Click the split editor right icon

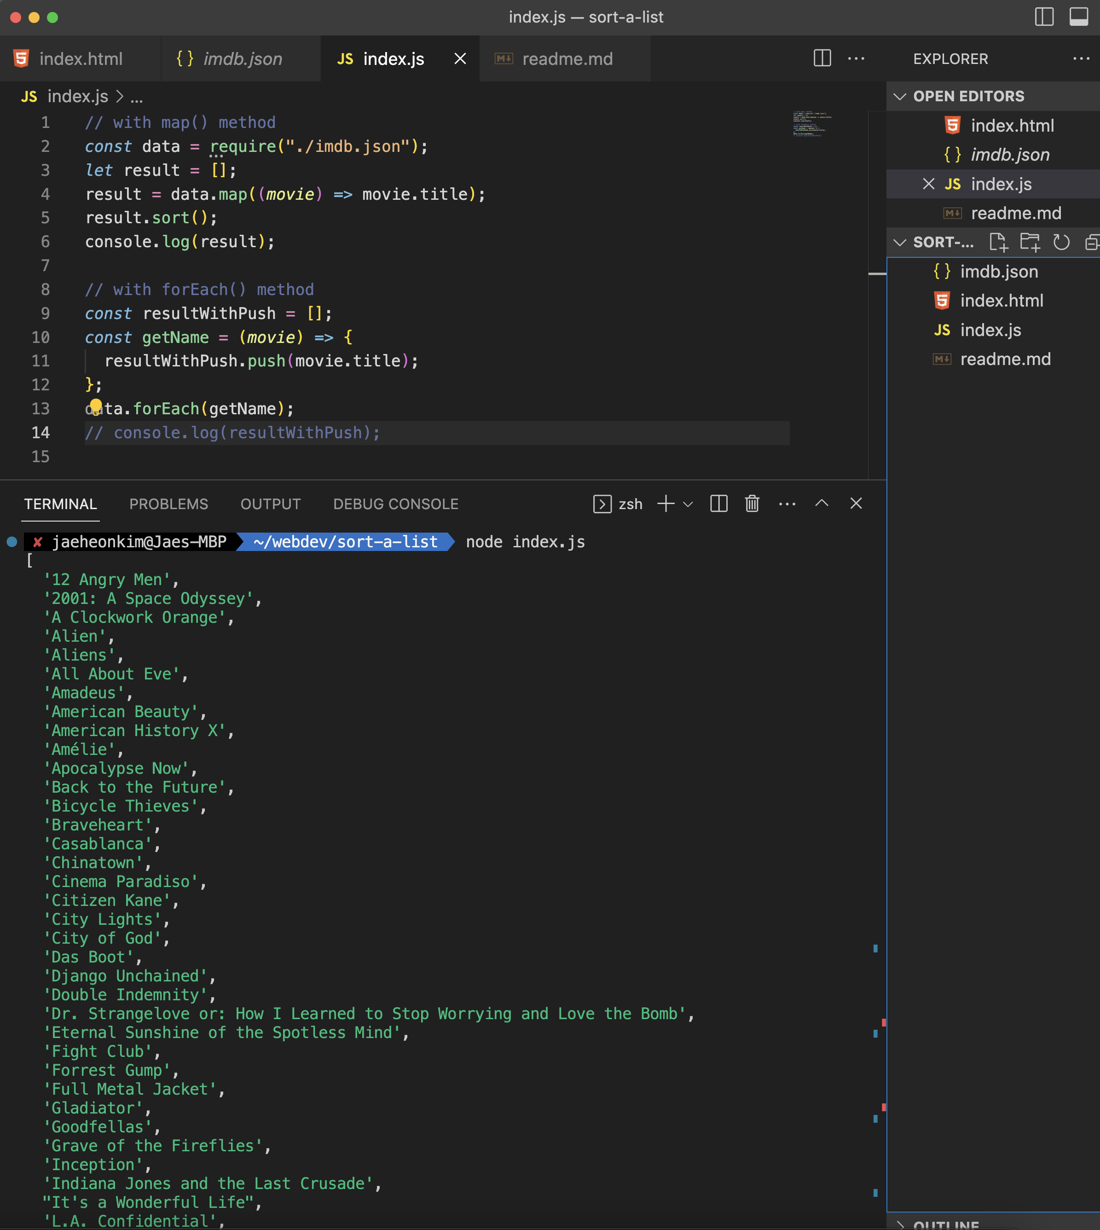[x=822, y=58]
